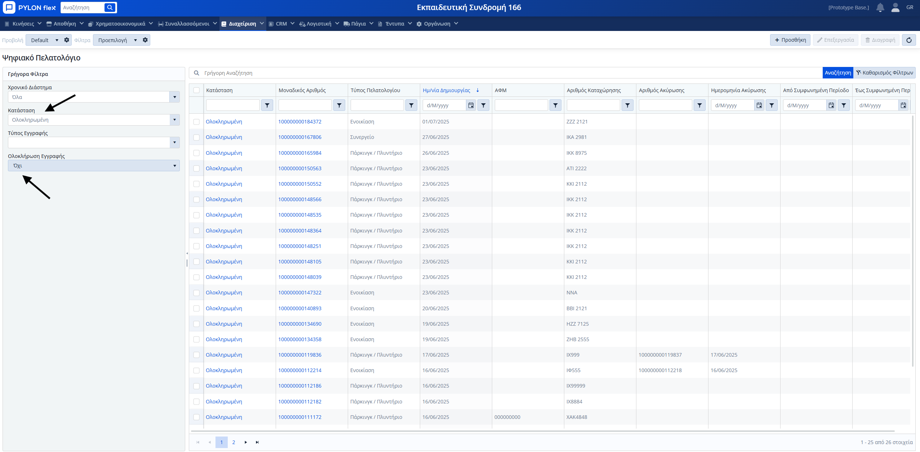The width and height of the screenshot is (920, 452).
Task: Open Ολοκληρωμένη link for row ZHB 2555
Action: point(224,339)
